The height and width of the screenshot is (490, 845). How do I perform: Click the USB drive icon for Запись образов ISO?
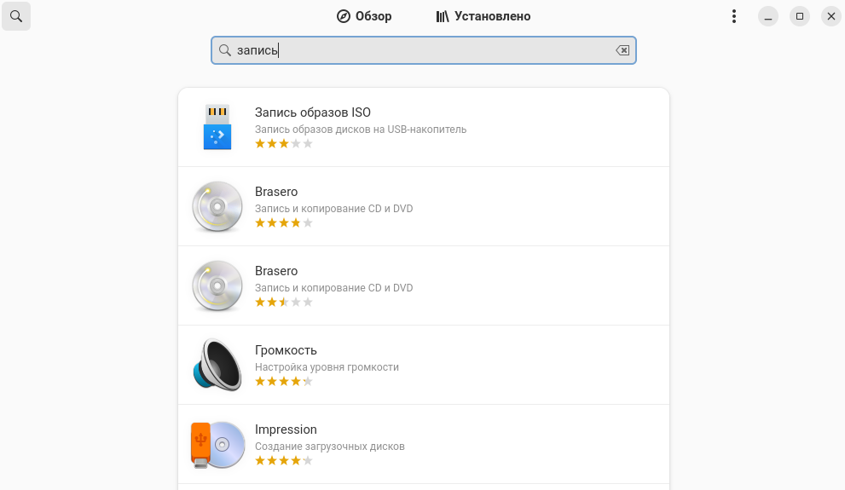pyautogui.click(x=217, y=127)
